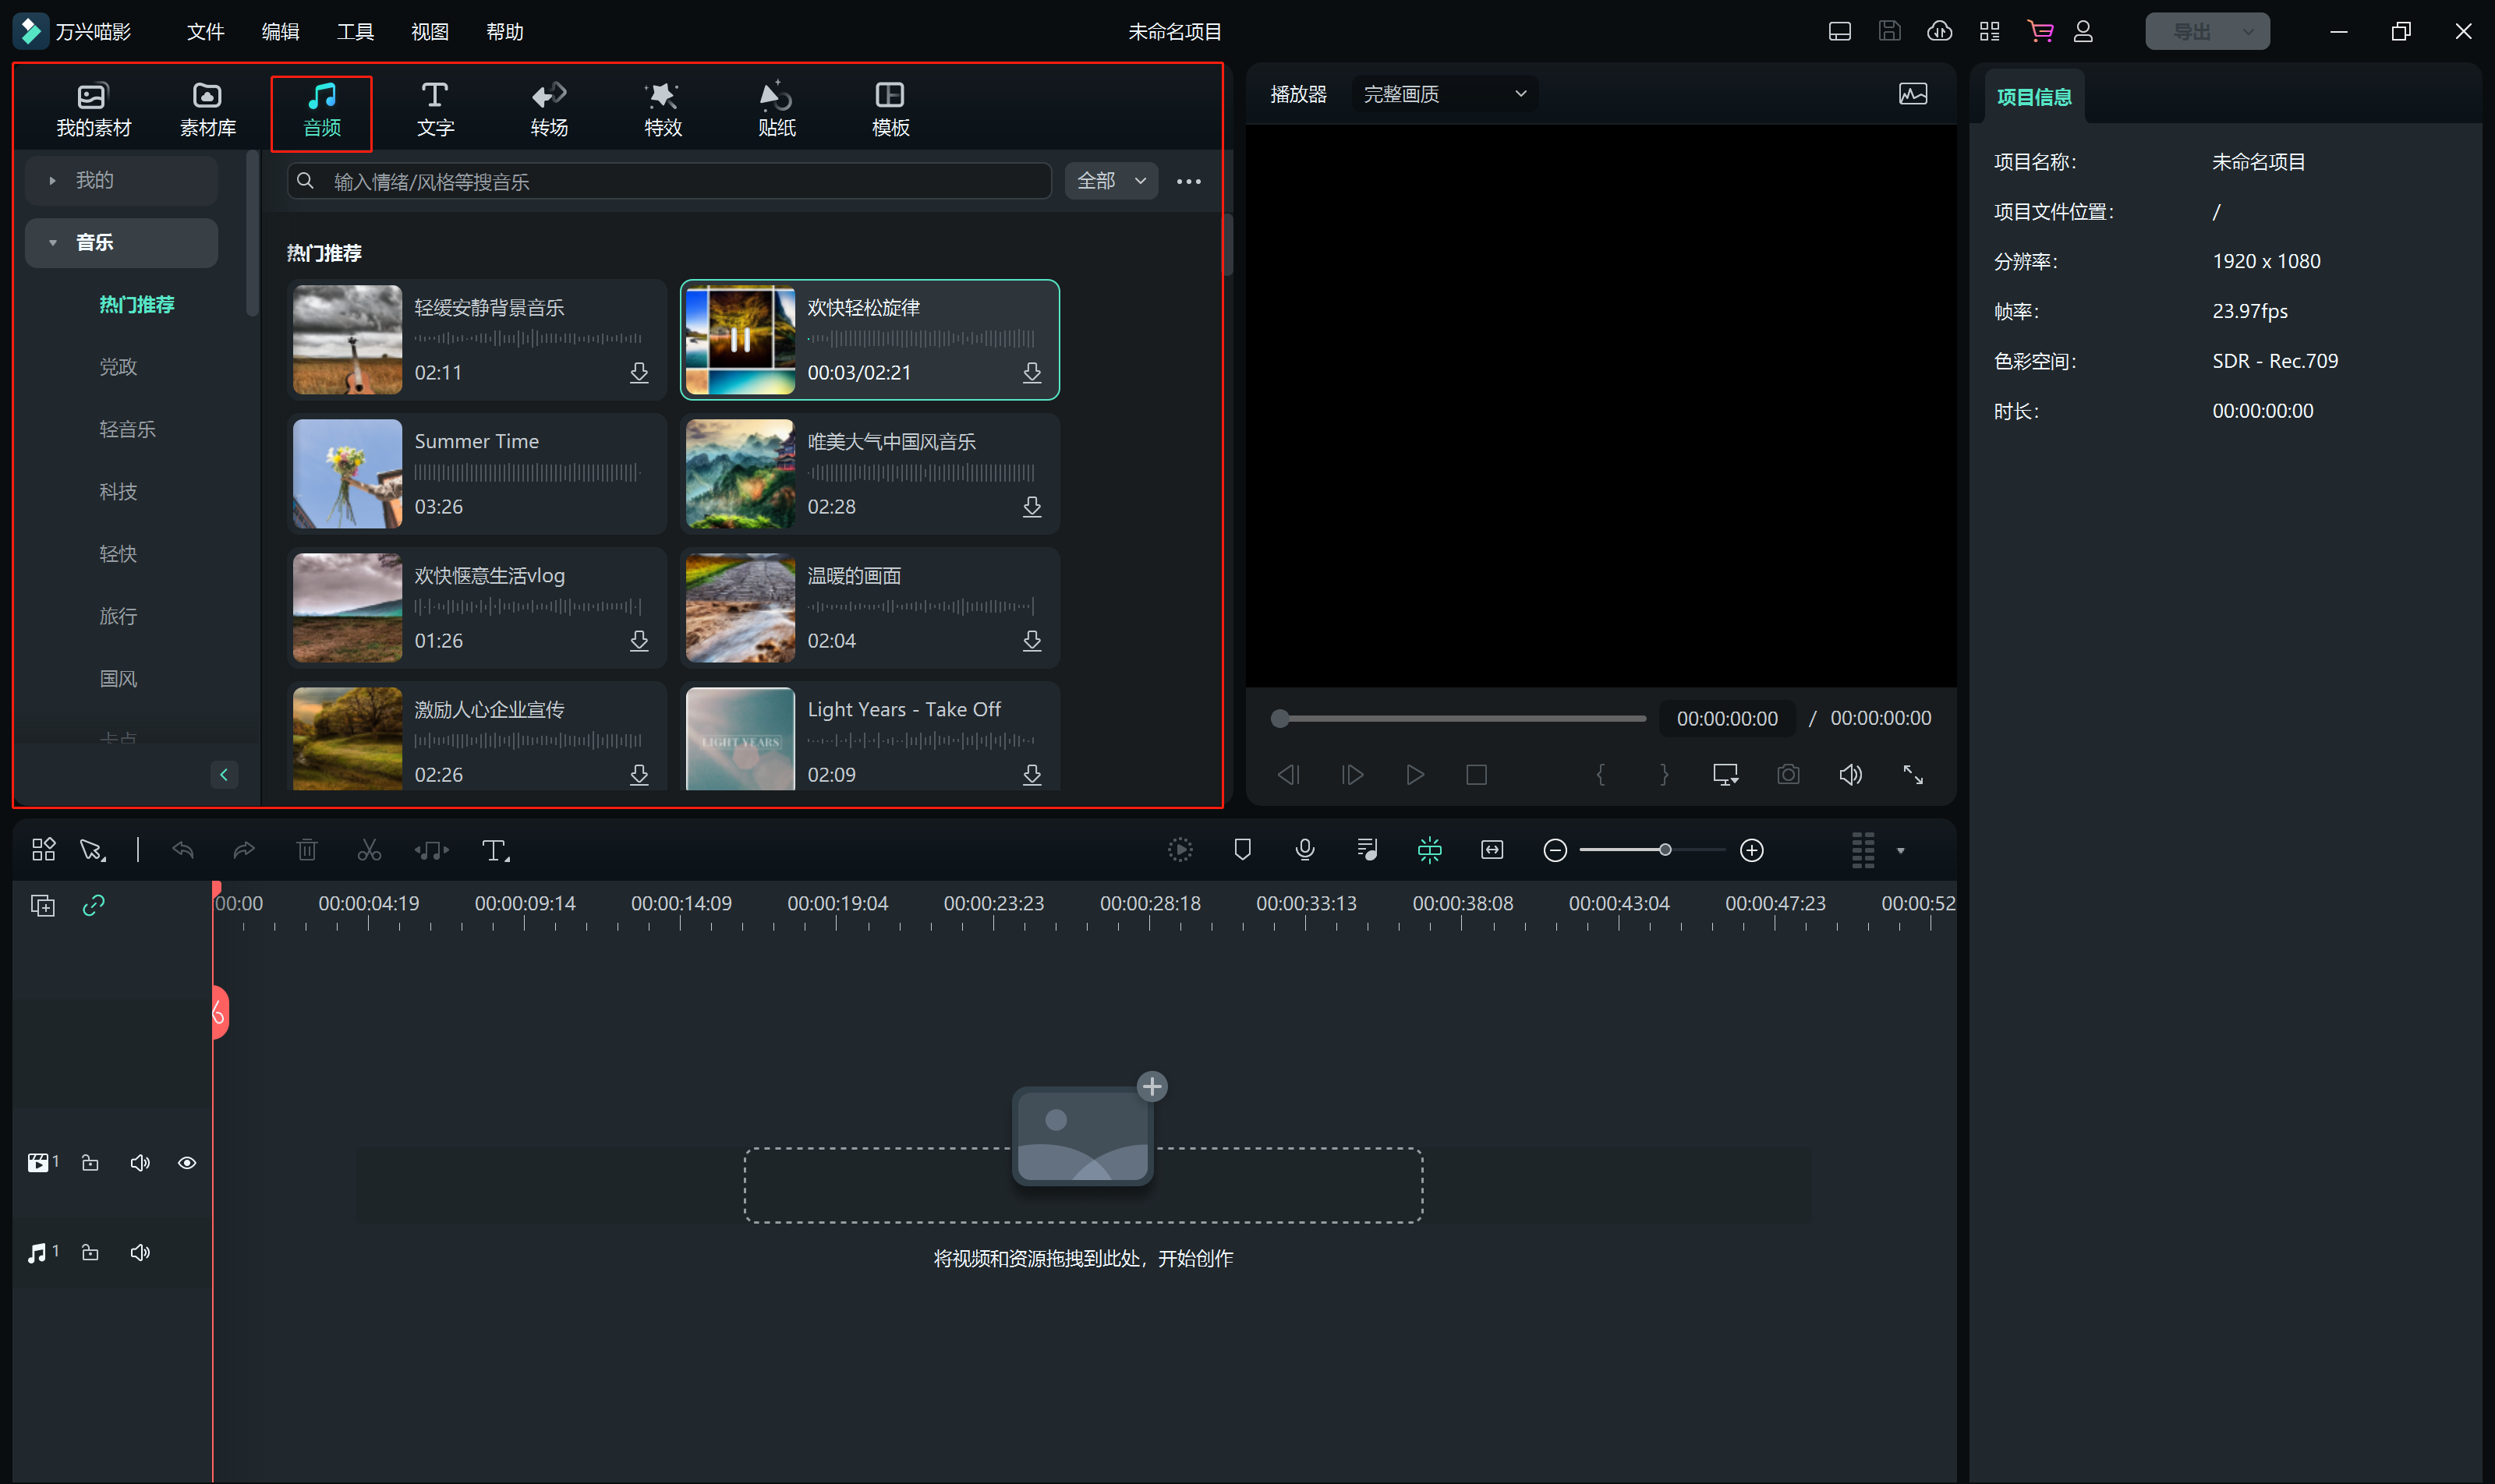Click the music search input field
This screenshot has height=1484, width=2495.
(680, 181)
